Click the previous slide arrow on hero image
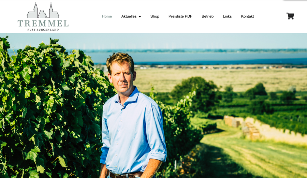The height and width of the screenshot is (178, 307). [x=3, y=127]
